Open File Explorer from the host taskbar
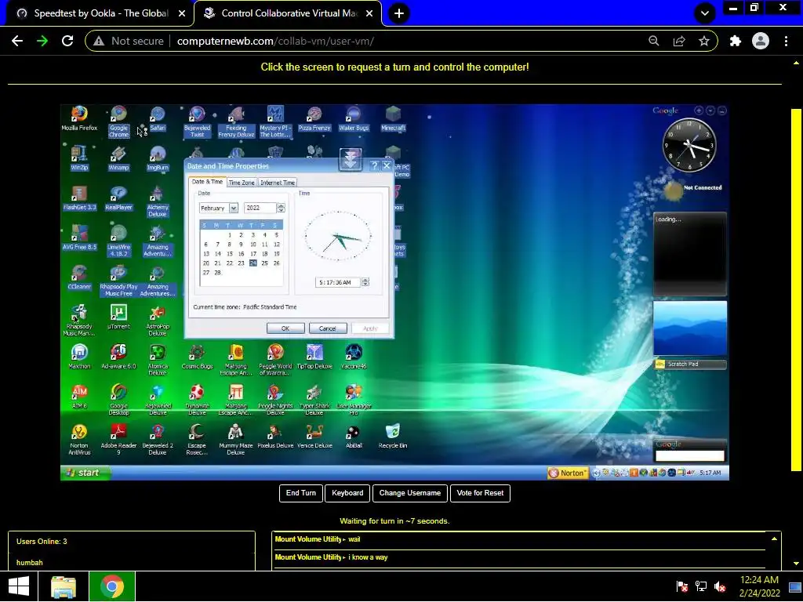 point(64,586)
